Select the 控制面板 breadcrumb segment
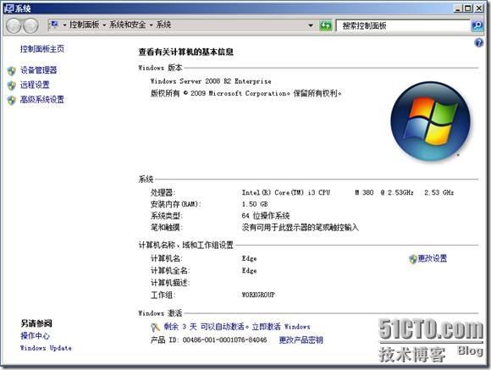The width and height of the screenshot is (491, 370). [85, 25]
